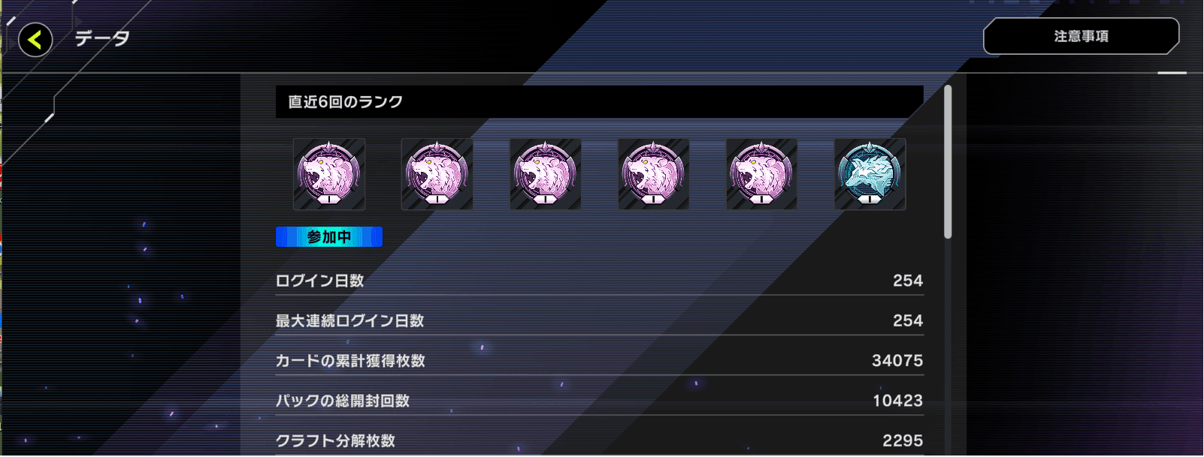Screen dimensions: 1204x457
Task: Click the 2295 craft dismantle value
Action: tap(903, 440)
